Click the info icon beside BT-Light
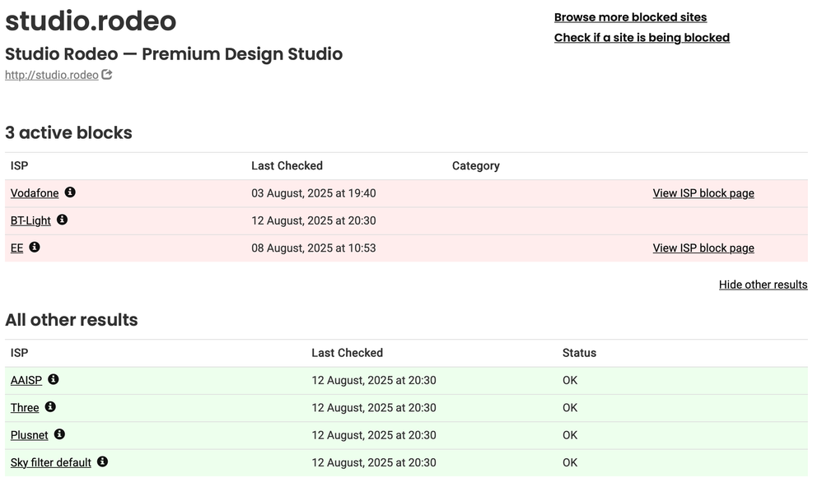The width and height of the screenshot is (822, 482). 62,220
